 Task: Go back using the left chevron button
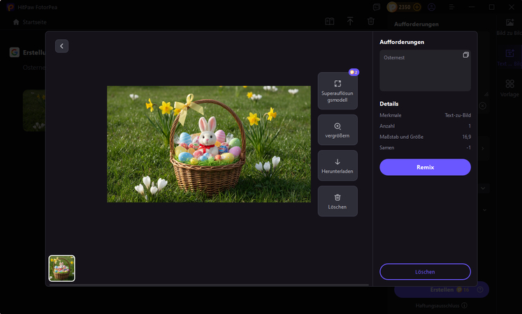61,46
